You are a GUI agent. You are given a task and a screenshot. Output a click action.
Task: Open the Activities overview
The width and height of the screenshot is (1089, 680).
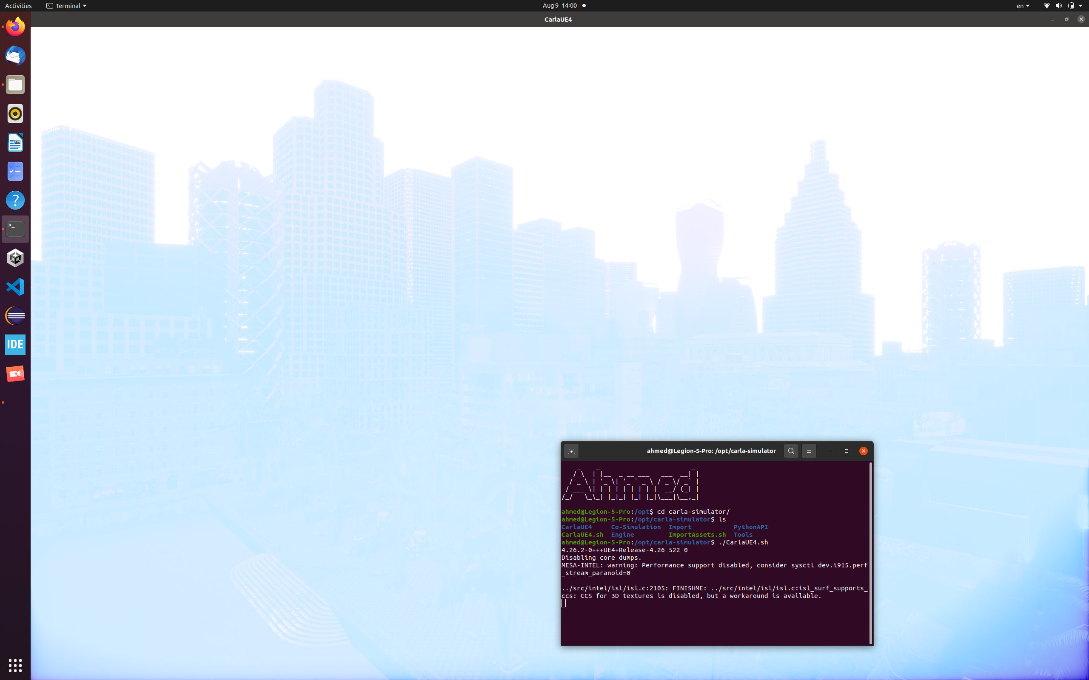[x=18, y=6]
